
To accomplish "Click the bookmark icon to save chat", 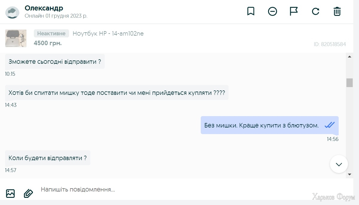I will (251, 11).
